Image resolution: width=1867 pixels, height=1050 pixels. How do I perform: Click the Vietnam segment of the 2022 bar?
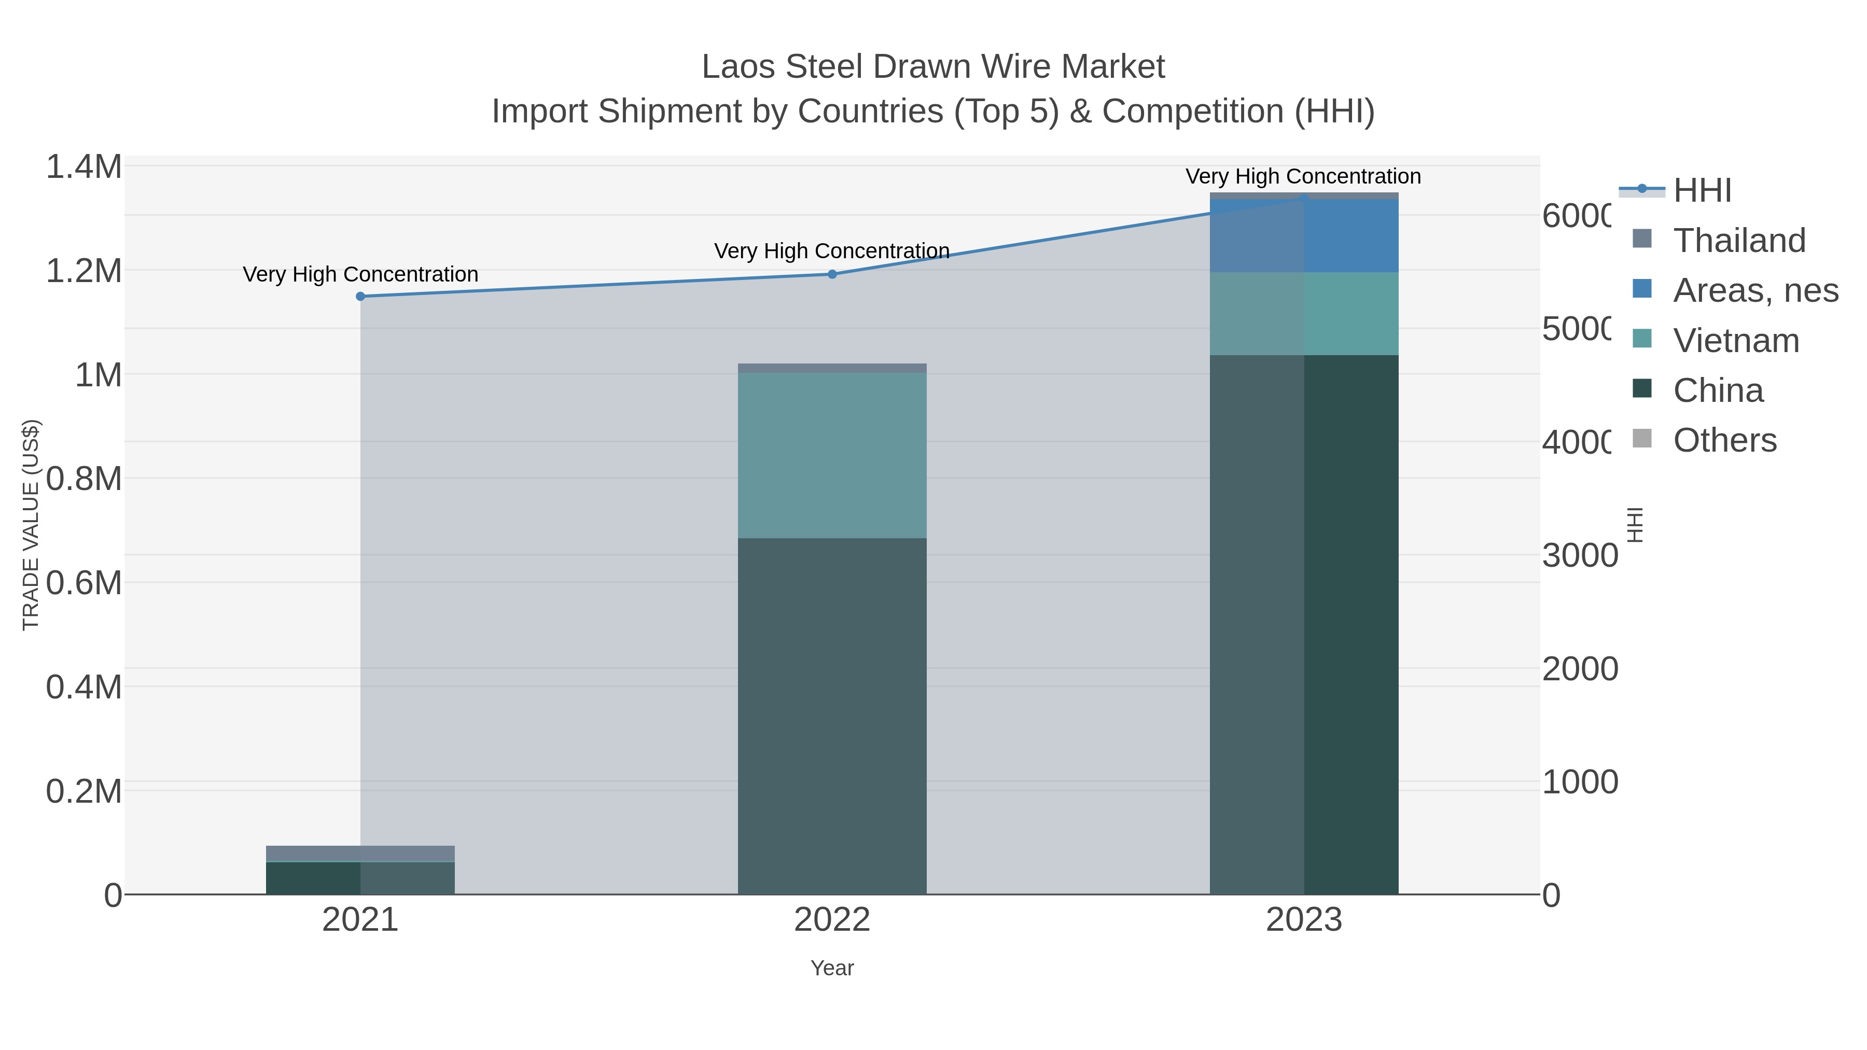[x=832, y=456]
